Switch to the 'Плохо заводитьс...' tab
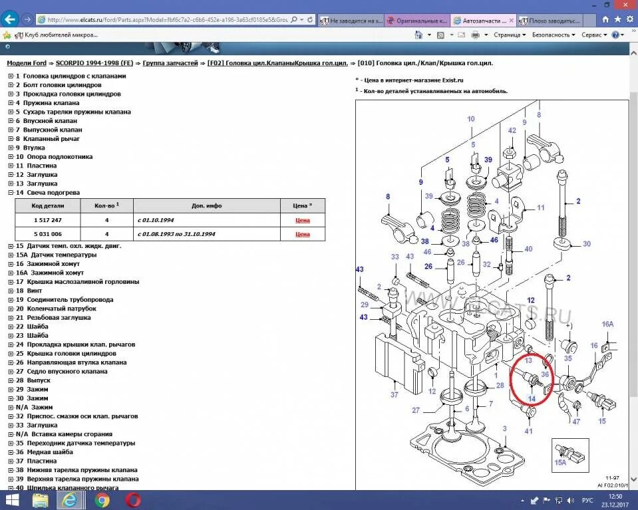This screenshot has width=638, height=510. [x=550, y=21]
